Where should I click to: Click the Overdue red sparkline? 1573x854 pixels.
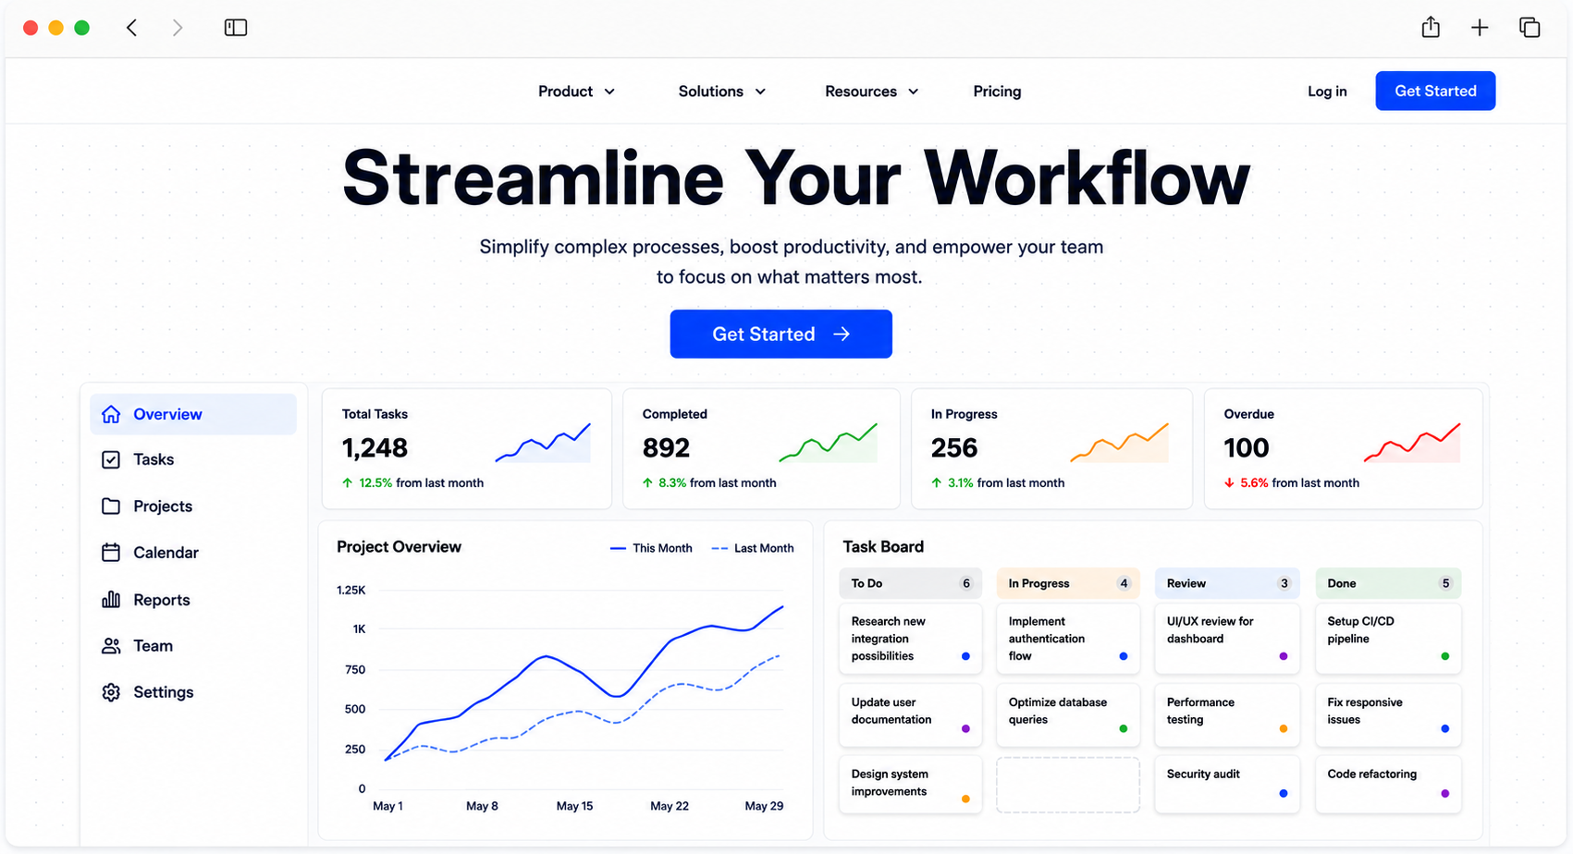pyautogui.click(x=1412, y=443)
